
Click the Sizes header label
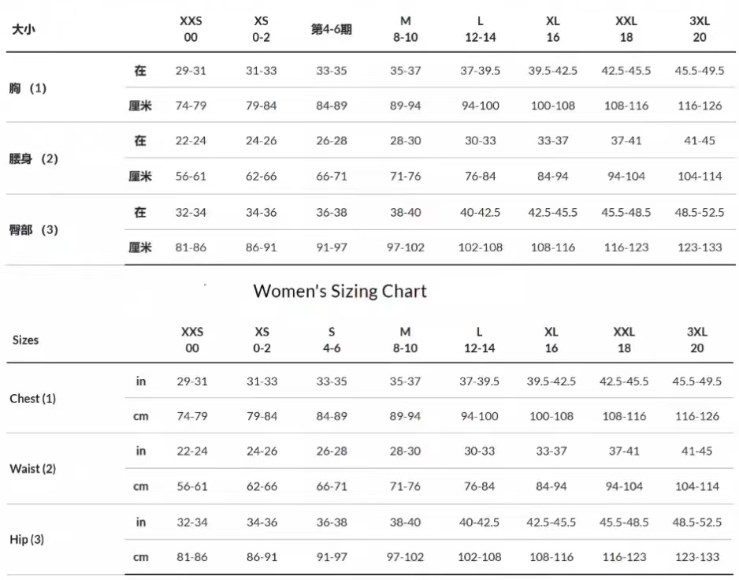pyautogui.click(x=25, y=340)
